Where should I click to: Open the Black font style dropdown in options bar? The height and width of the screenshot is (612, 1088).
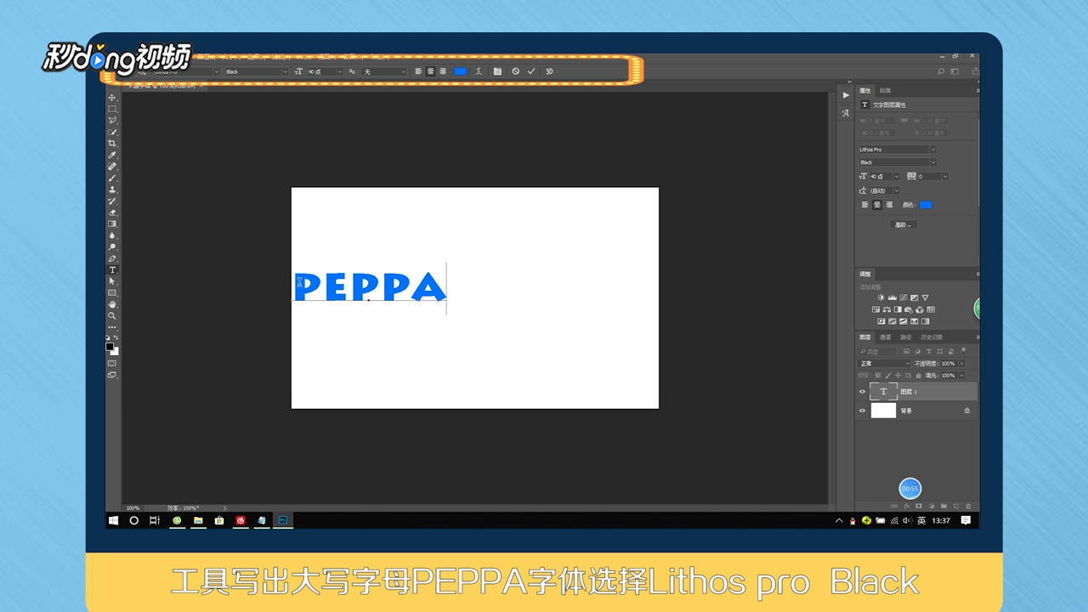(x=285, y=71)
